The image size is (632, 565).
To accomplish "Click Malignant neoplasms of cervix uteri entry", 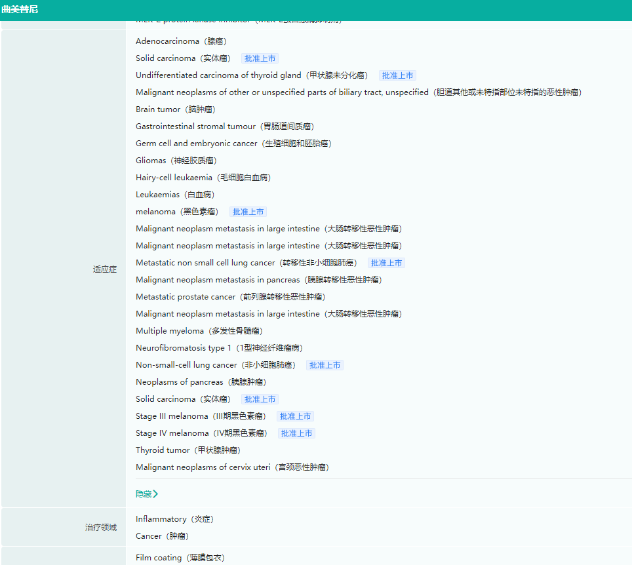I will (x=232, y=467).
